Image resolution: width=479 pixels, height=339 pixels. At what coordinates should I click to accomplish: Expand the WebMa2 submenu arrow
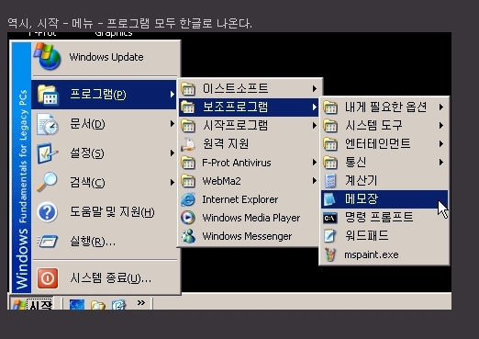314,181
